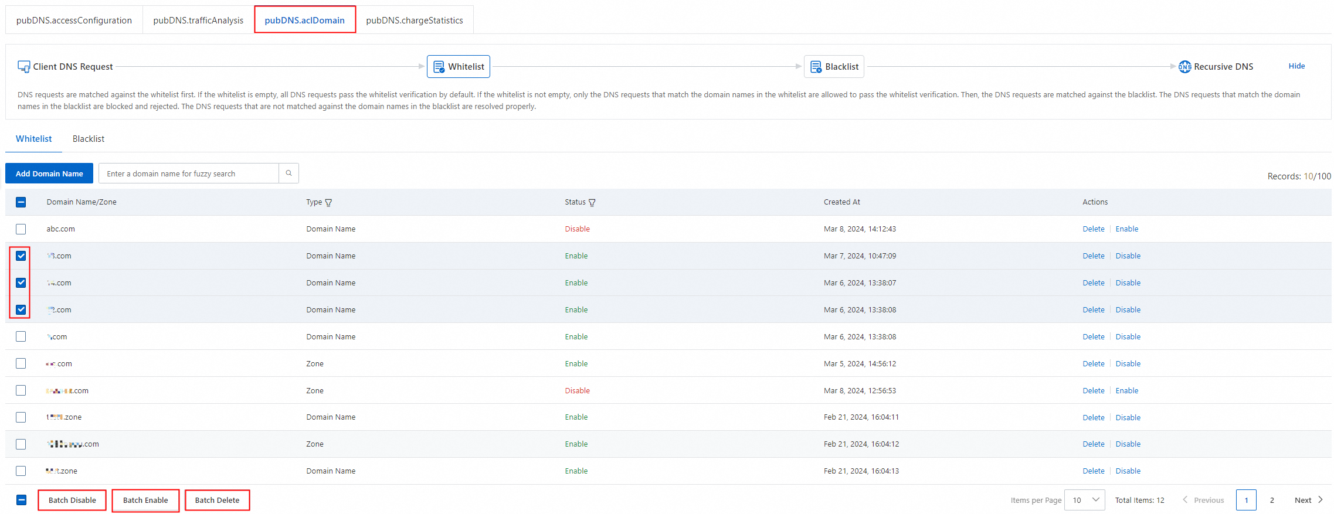Check the row created Mar 8, 12:56:53
Image resolution: width=1334 pixels, height=514 pixels.
click(21, 390)
